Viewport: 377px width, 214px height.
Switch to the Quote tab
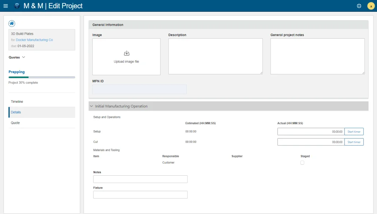coord(15,123)
